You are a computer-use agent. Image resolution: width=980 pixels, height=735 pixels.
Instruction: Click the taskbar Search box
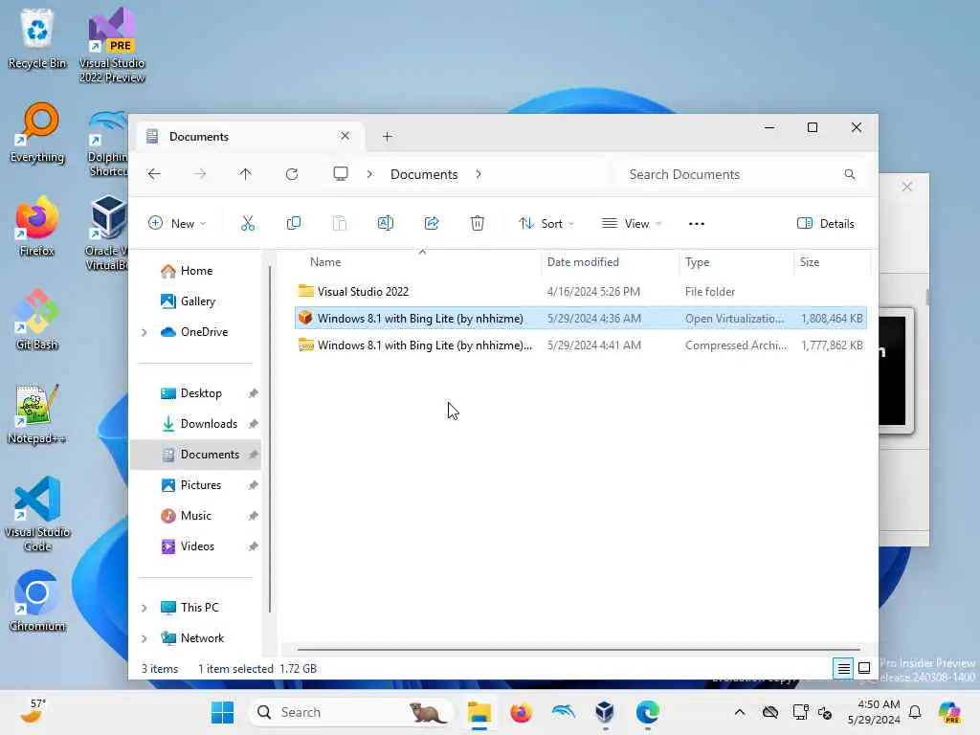351,712
